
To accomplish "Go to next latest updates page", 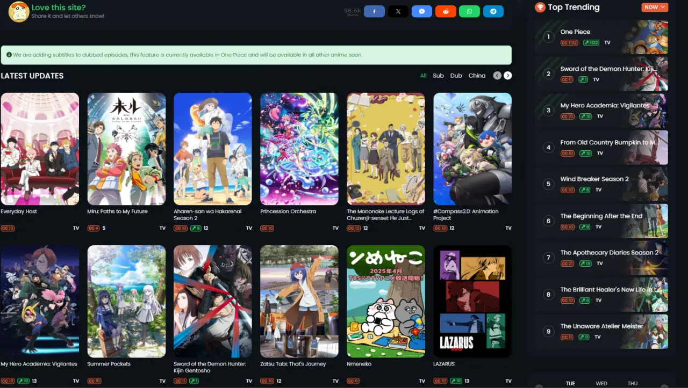I will [x=507, y=76].
